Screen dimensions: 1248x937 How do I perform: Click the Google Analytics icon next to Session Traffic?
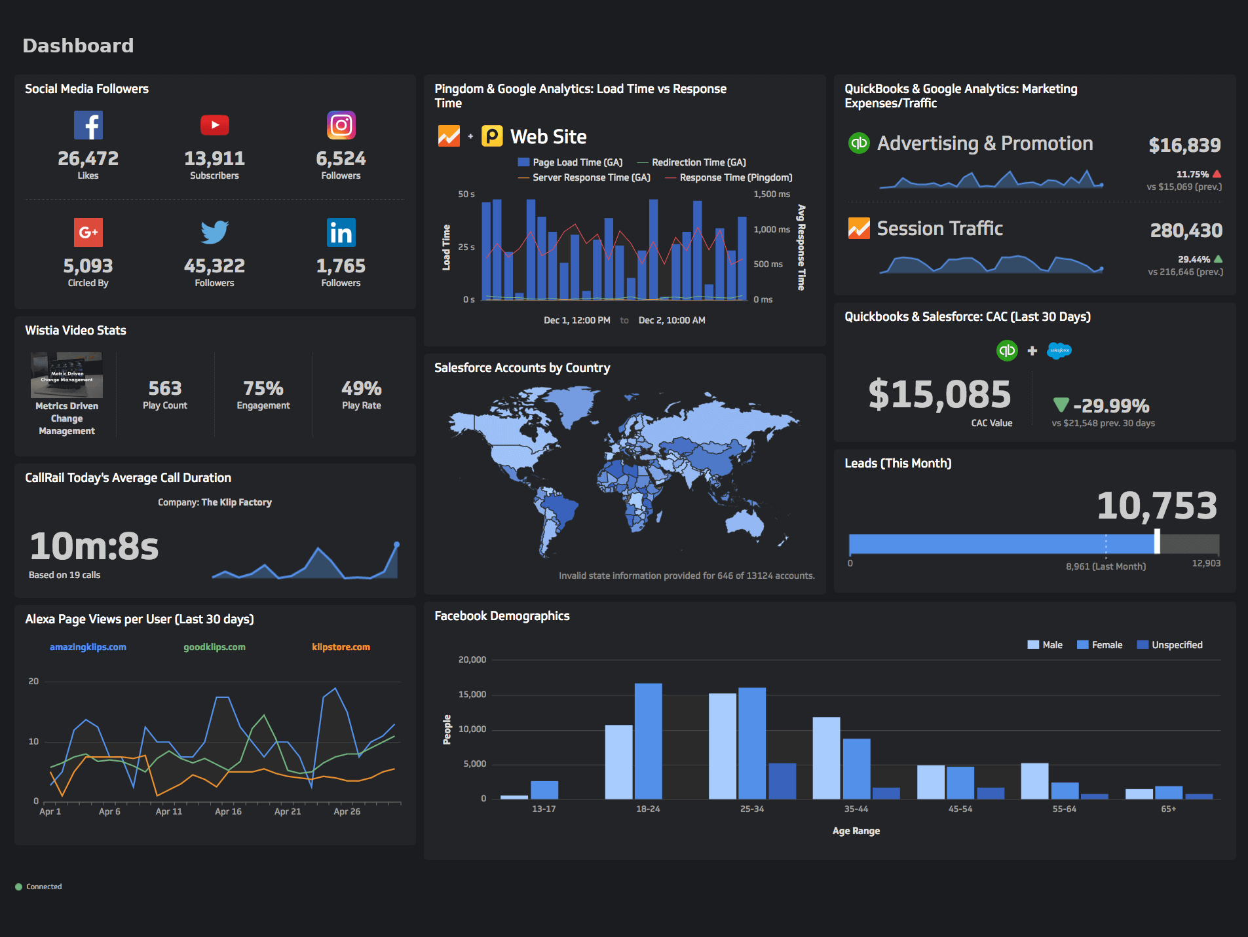point(859,228)
